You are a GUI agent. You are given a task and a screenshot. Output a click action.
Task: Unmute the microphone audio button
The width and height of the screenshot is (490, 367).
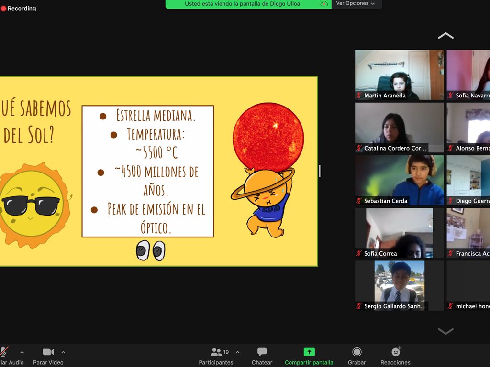[4, 352]
